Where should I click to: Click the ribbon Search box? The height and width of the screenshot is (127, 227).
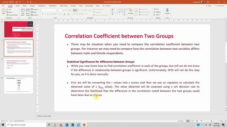pyautogui.click(x=107, y=6)
